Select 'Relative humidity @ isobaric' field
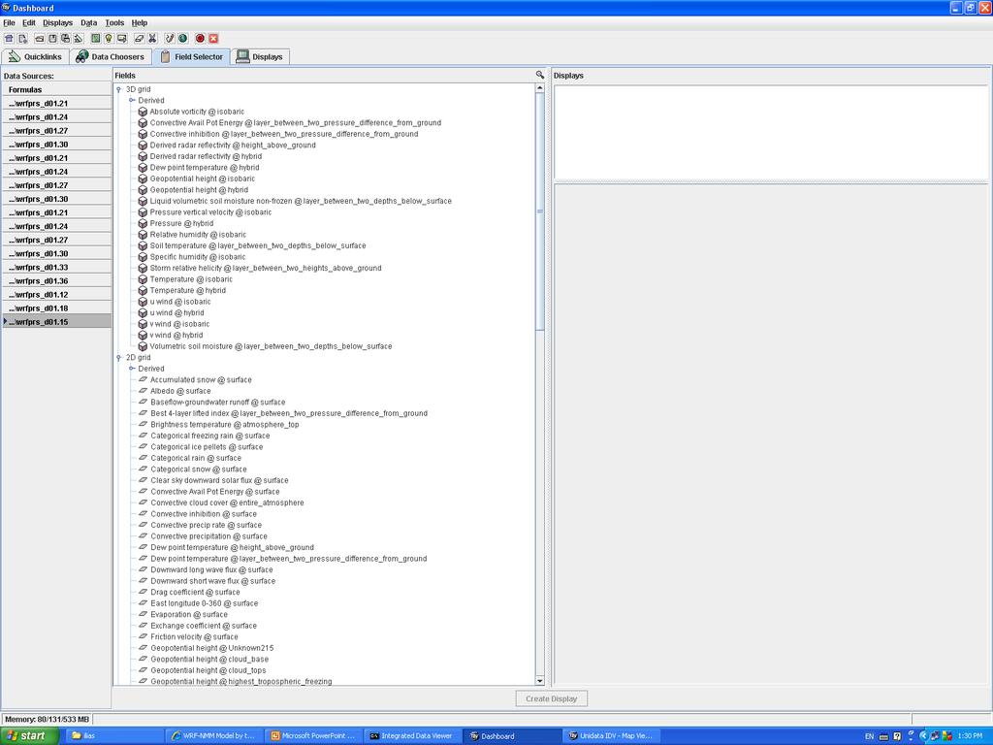The height and width of the screenshot is (745, 993). point(198,235)
